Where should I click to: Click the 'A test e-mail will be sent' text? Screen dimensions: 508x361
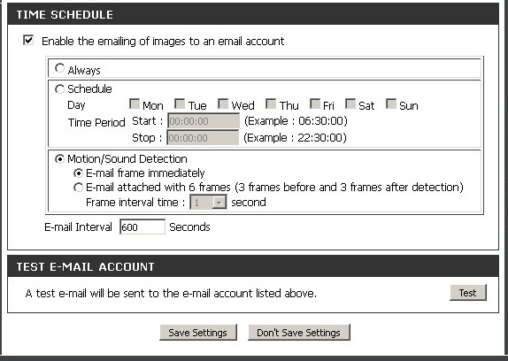coord(171,294)
